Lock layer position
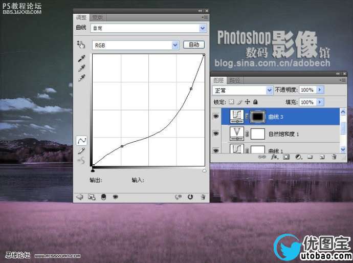353x263 pixels. tap(248, 102)
